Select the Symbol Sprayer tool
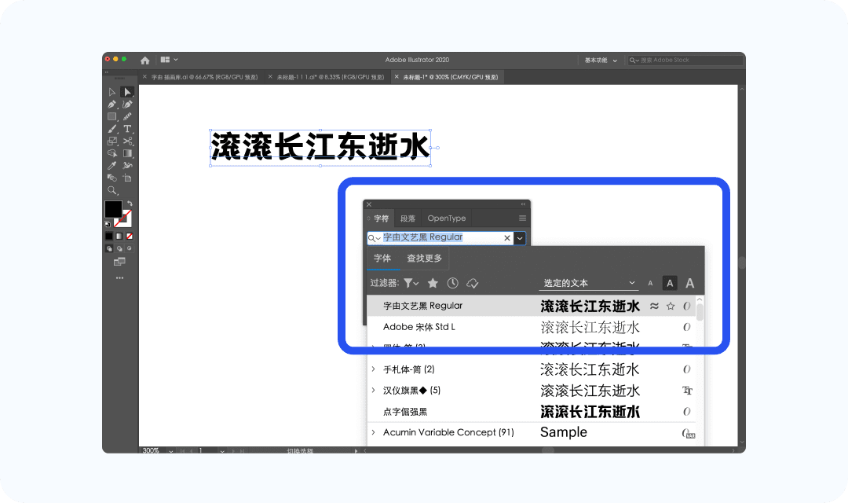The height and width of the screenshot is (503, 848). pyautogui.click(x=127, y=166)
